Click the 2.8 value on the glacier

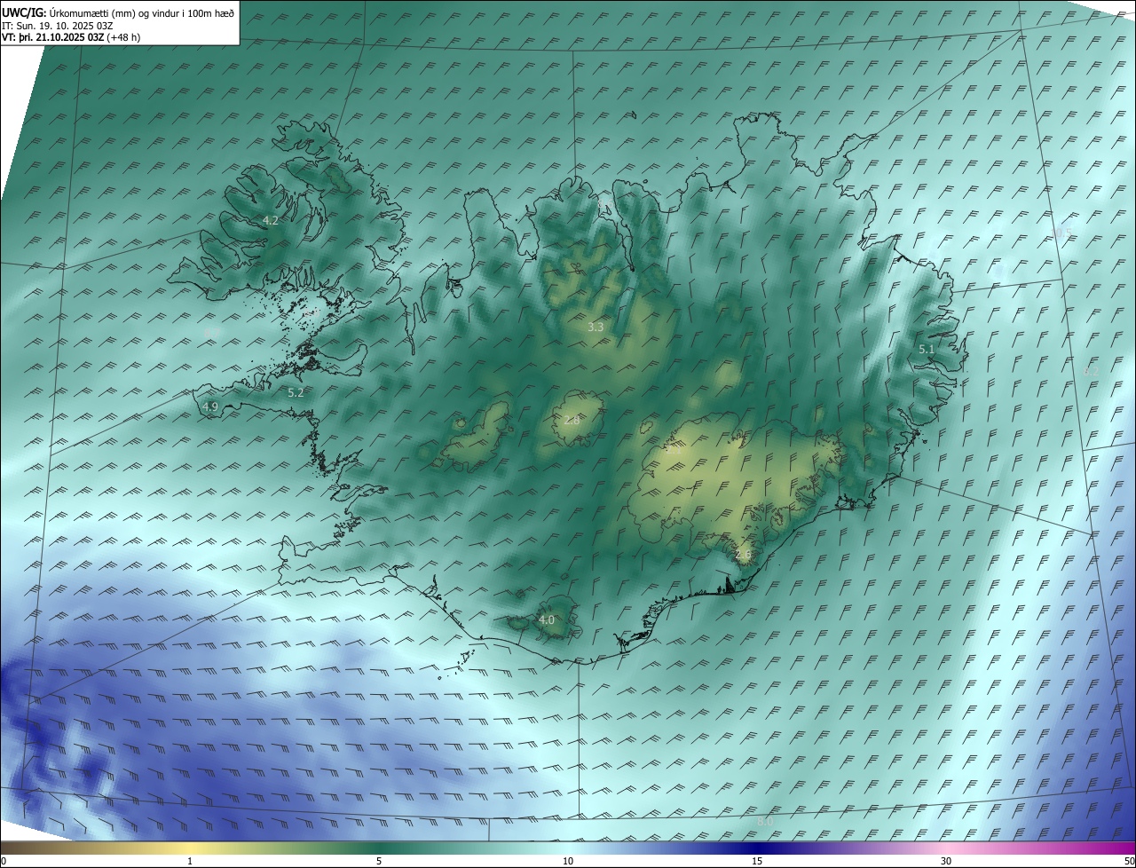(x=572, y=420)
